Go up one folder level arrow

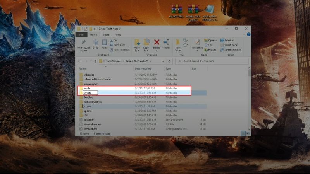95,61
